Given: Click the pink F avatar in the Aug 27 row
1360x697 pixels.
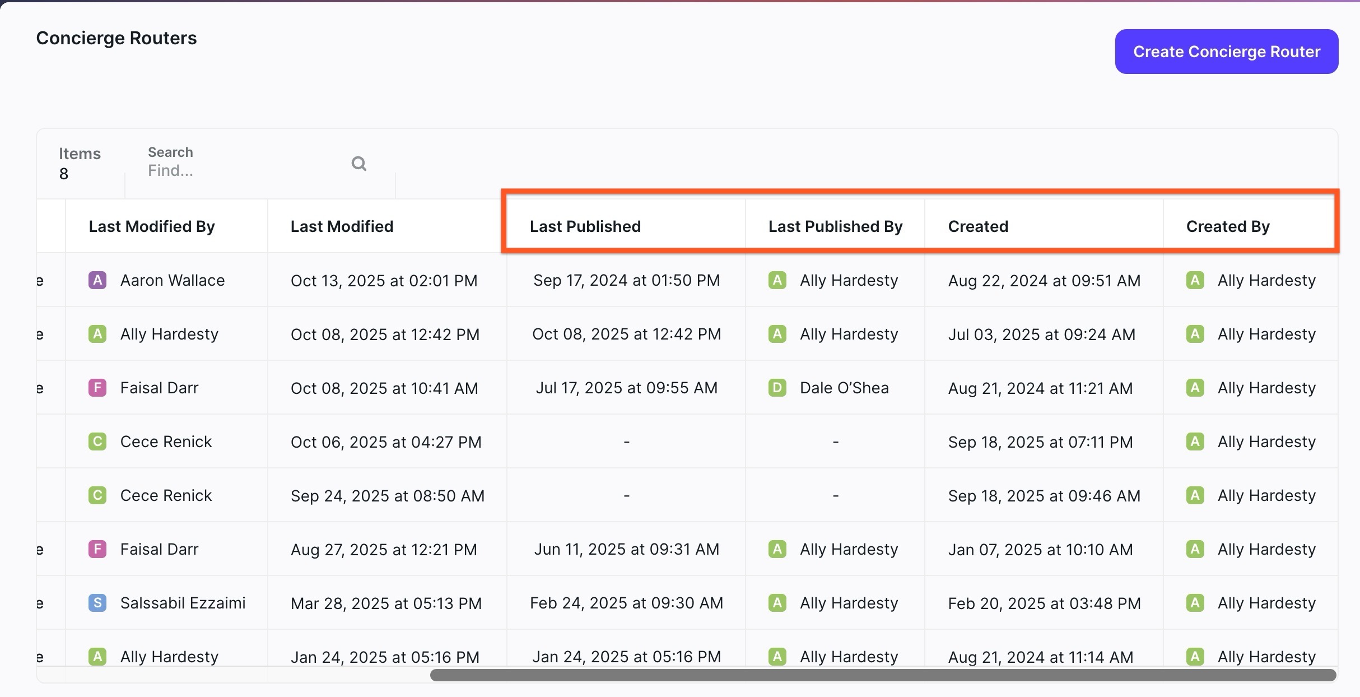Looking at the screenshot, I should [97, 549].
